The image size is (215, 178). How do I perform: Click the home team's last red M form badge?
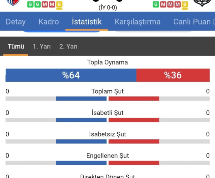(x=52, y=4)
